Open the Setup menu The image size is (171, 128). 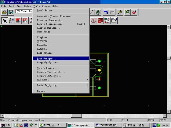(27, 6)
